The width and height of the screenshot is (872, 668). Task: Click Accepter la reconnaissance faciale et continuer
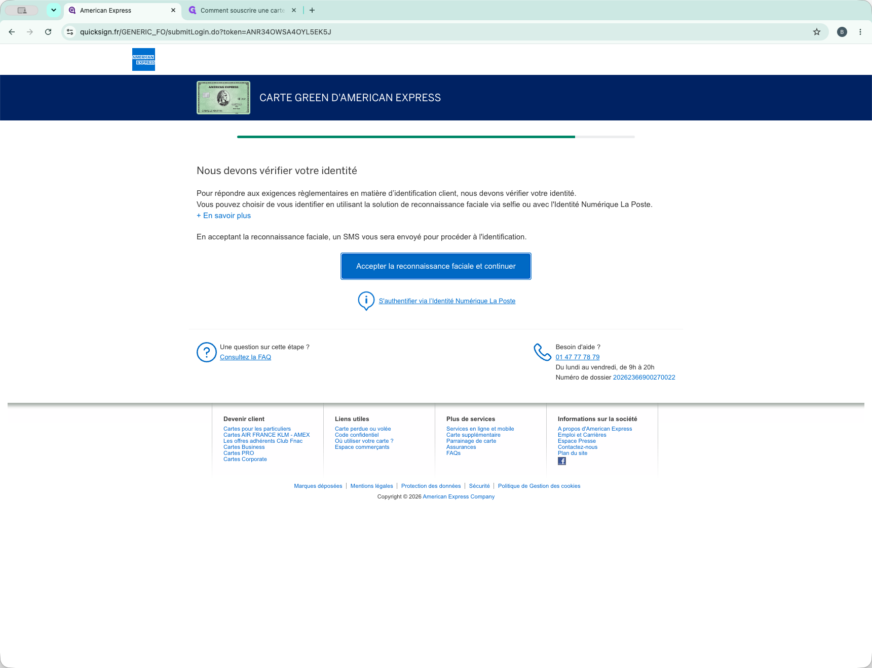tap(436, 266)
